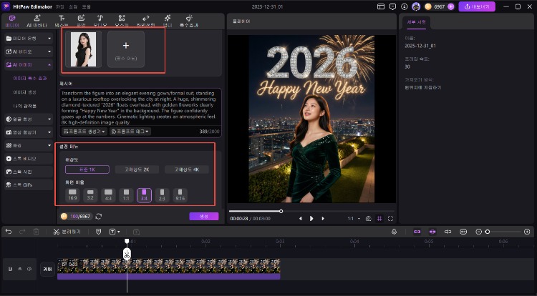537x296 pixels.
Task: Choose the 4:3 aspect ratio
Action: 108,195
